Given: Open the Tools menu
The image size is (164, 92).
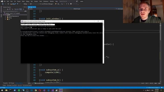Looking at the screenshot, I should pyautogui.click(x=40, y=1).
